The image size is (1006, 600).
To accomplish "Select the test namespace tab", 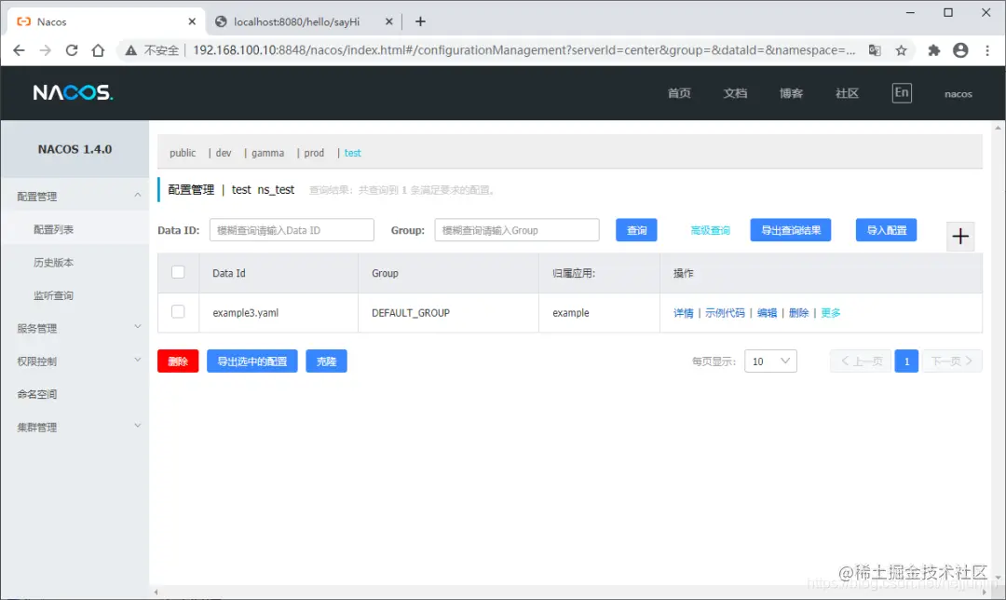I will point(352,153).
